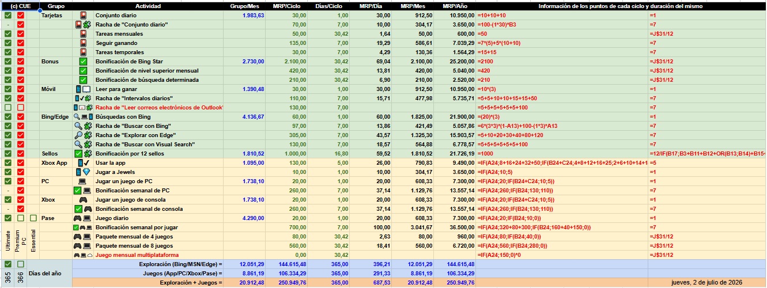Uncheck the 365 days green checkbox in Días del año
Viewport: 767px width, 288px height.
point(8,264)
